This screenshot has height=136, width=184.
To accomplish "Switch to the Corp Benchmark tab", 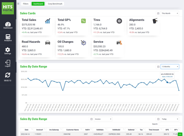I will pos(55,4).
